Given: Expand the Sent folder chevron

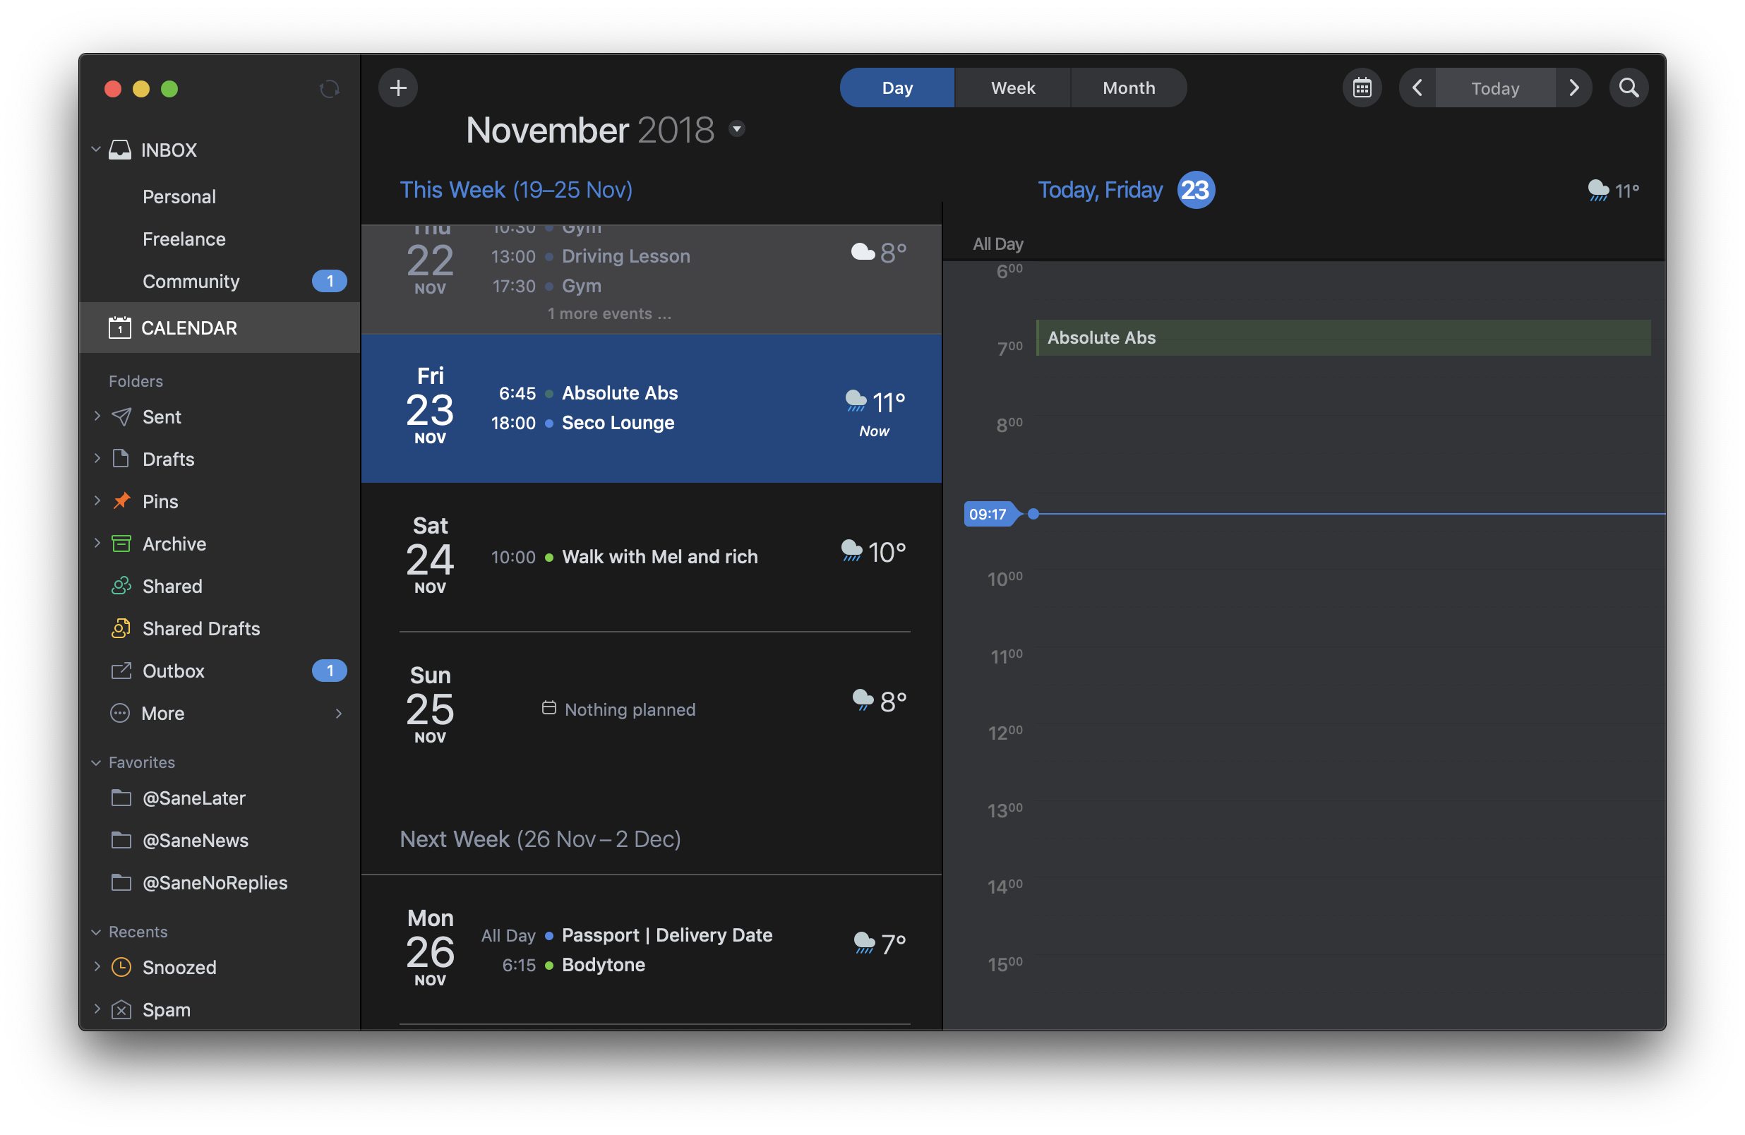Looking at the screenshot, I should pos(97,416).
